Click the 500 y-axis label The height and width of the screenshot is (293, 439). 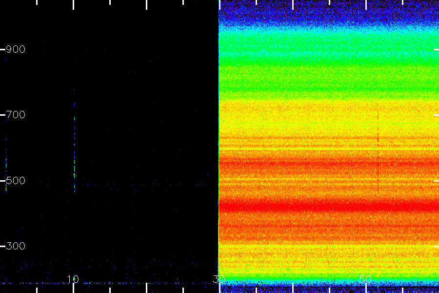tap(16, 180)
